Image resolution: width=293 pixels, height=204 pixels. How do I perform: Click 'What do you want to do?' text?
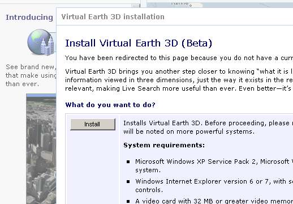[x=110, y=105]
